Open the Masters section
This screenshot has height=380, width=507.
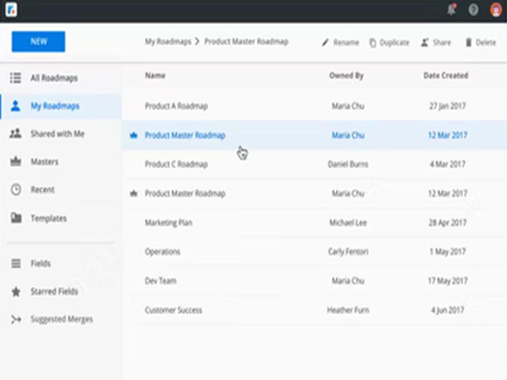(44, 161)
